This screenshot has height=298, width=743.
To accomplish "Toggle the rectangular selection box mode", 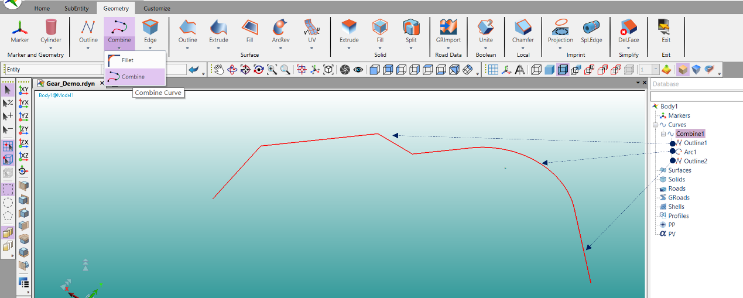I will (x=8, y=189).
